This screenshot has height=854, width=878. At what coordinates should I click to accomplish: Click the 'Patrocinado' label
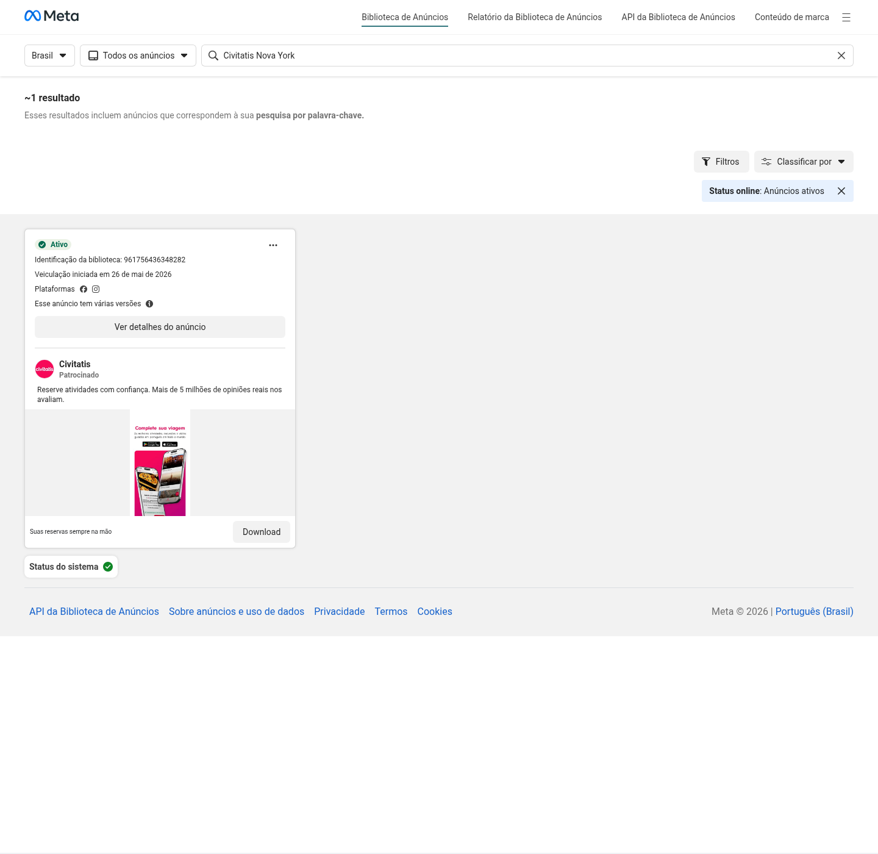click(79, 375)
